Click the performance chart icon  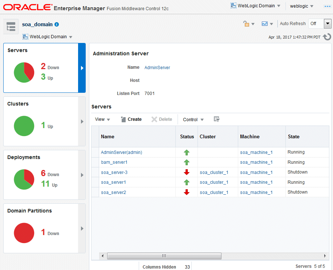coord(265,24)
